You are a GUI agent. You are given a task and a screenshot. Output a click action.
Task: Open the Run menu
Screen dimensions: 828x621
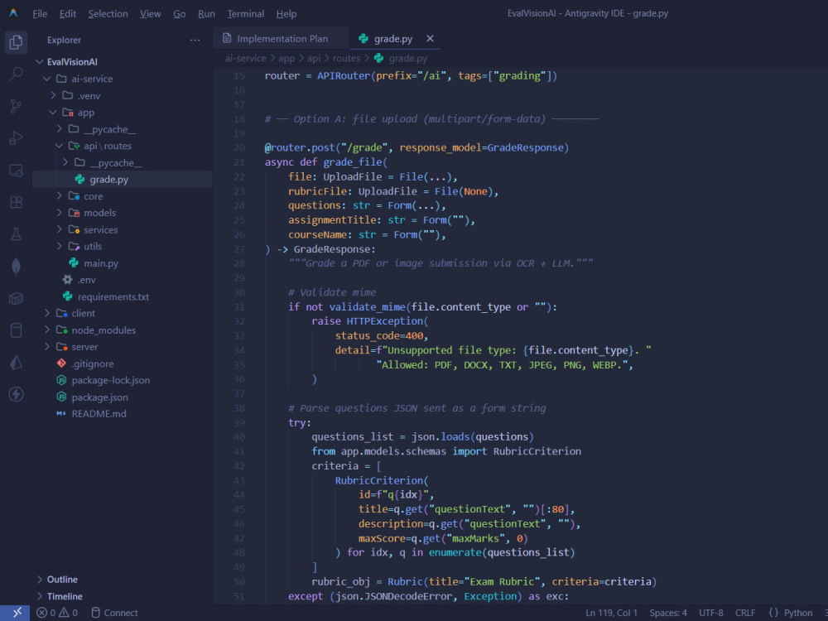206,14
